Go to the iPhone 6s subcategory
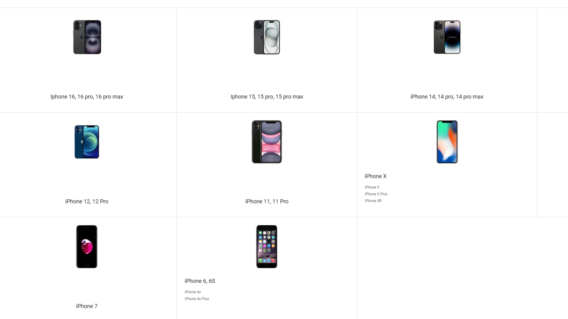Viewport: 568px width, 319px height. click(193, 292)
